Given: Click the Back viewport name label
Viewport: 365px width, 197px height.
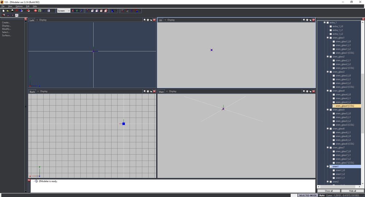Looking at the screenshot, I should coord(32,92).
